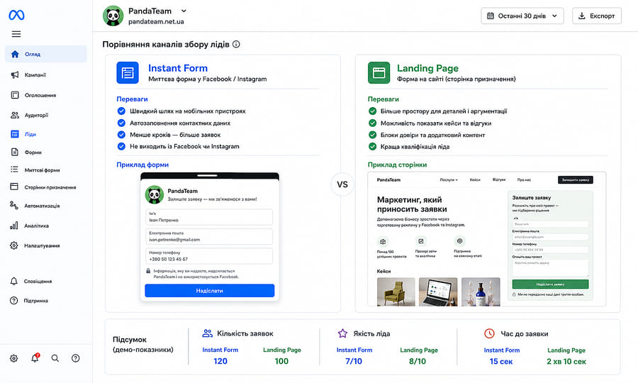This screenshot has height=383, width=638.
Task: Click the Landing Page title
Action: (x=427, y=68)
